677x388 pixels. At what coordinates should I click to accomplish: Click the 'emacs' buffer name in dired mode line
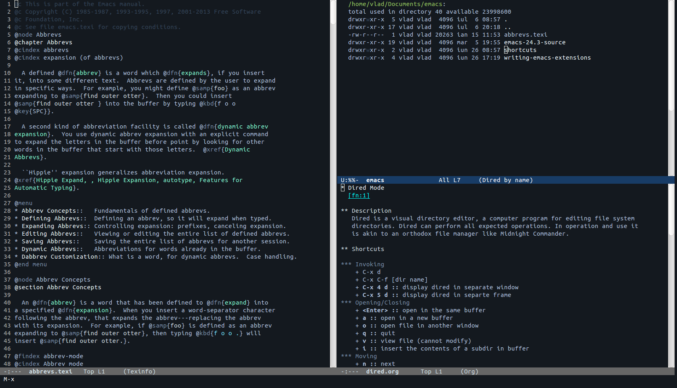click(x=375, y=180)
